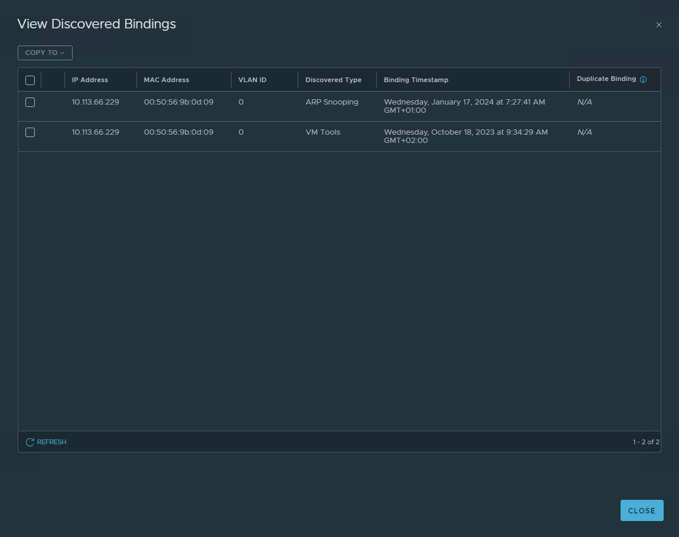Click the Refresh link in the table footer
679x537 pixels.
pyautogui.click(x=46, y=442)
